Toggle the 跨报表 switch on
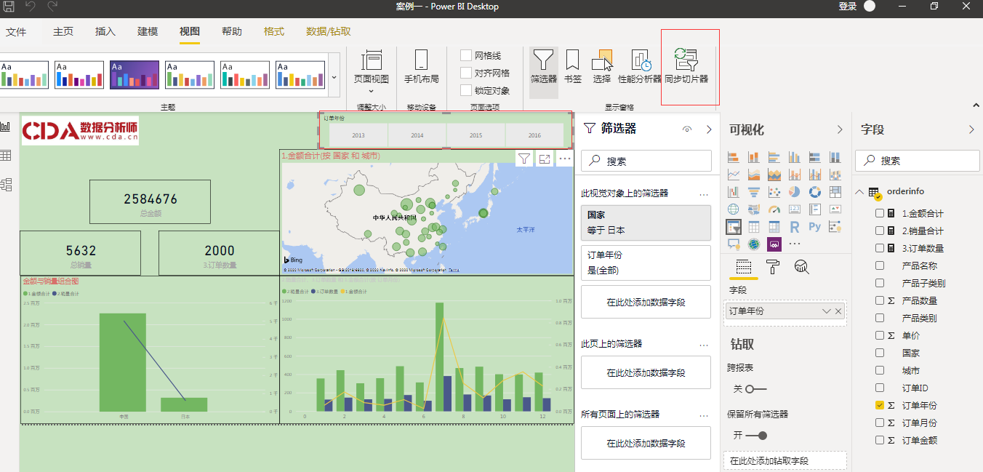 [x=756, y=389]
